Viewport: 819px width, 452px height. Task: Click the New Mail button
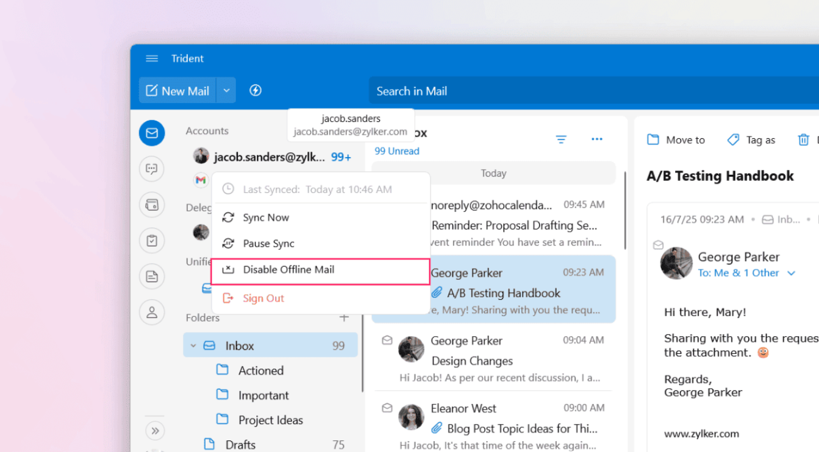(x=178, y=91)
